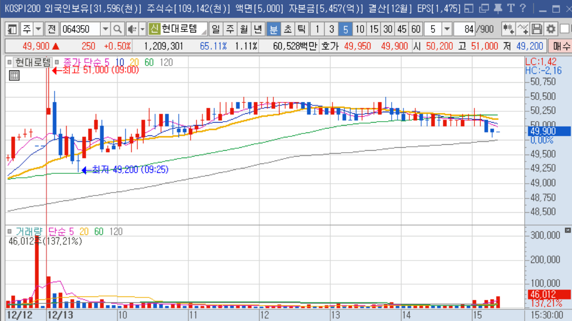Select the 30-minute interval
This screenshot has width=572, height=321.
388,29
